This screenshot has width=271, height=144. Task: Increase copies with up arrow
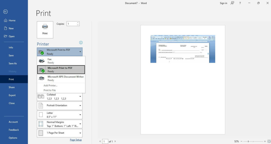78,23
